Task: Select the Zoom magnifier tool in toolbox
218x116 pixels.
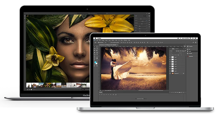Action: (x=95, y=60)
